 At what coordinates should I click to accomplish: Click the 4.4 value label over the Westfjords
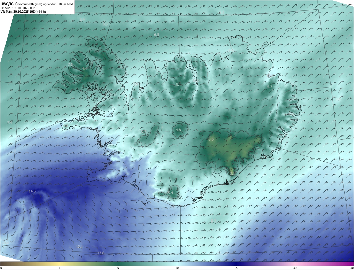(84, 68)
